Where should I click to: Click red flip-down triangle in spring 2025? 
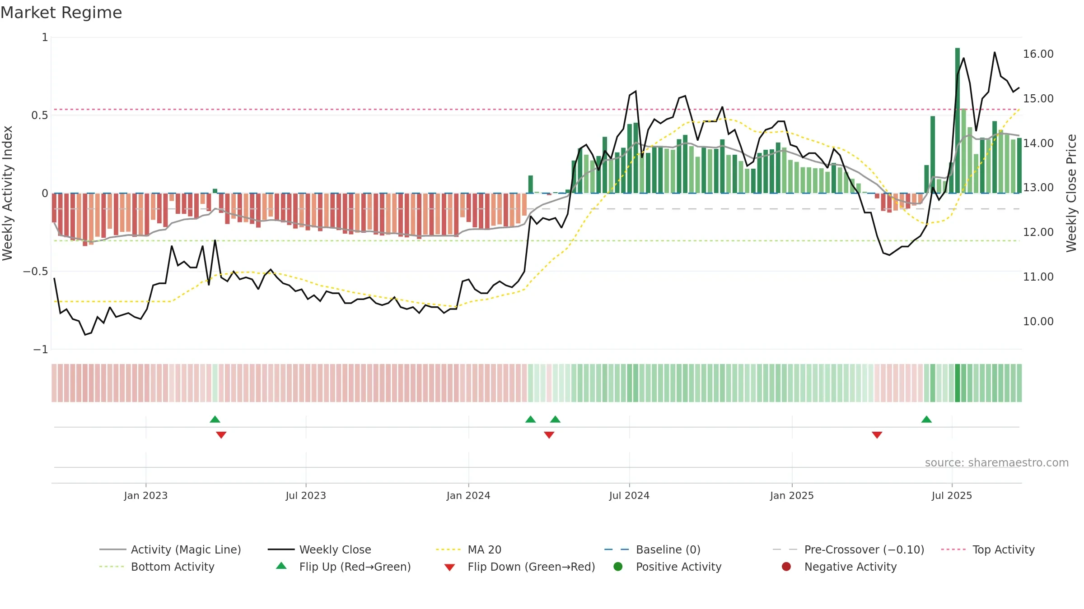[x=877, y=435]
